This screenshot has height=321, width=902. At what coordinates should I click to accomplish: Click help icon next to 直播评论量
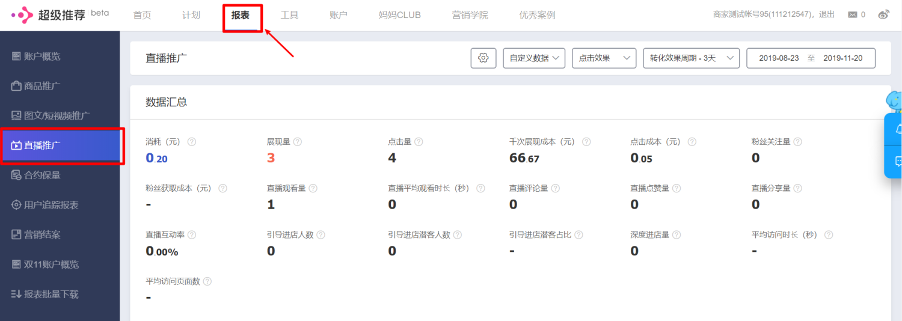pyautogui.click(x=555, y=188)
